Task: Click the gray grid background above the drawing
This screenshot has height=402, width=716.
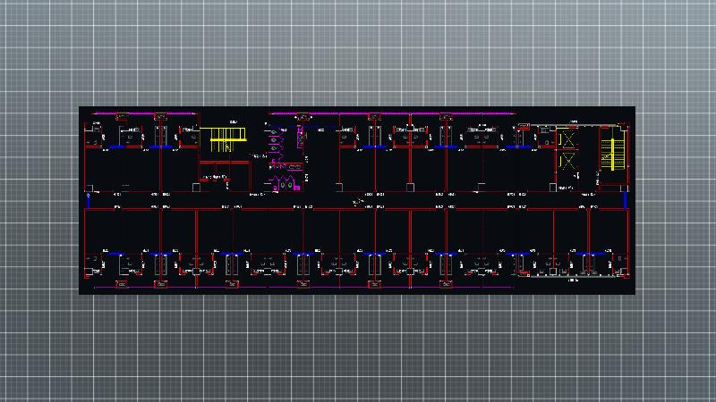Action: 358,54
